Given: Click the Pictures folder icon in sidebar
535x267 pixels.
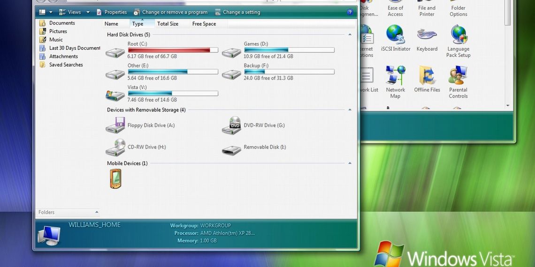Looking at the screenshot, I should click(x=42, y=31).
